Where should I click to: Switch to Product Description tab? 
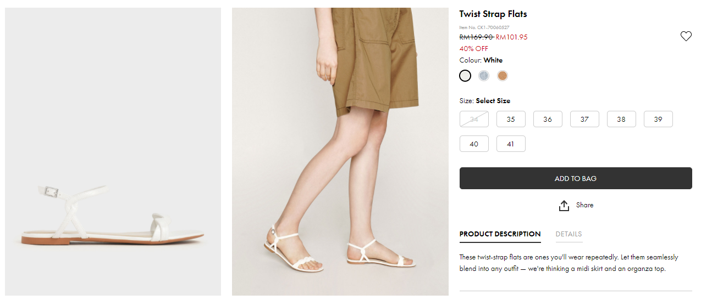pyautogui.click(x=500, y=234)
